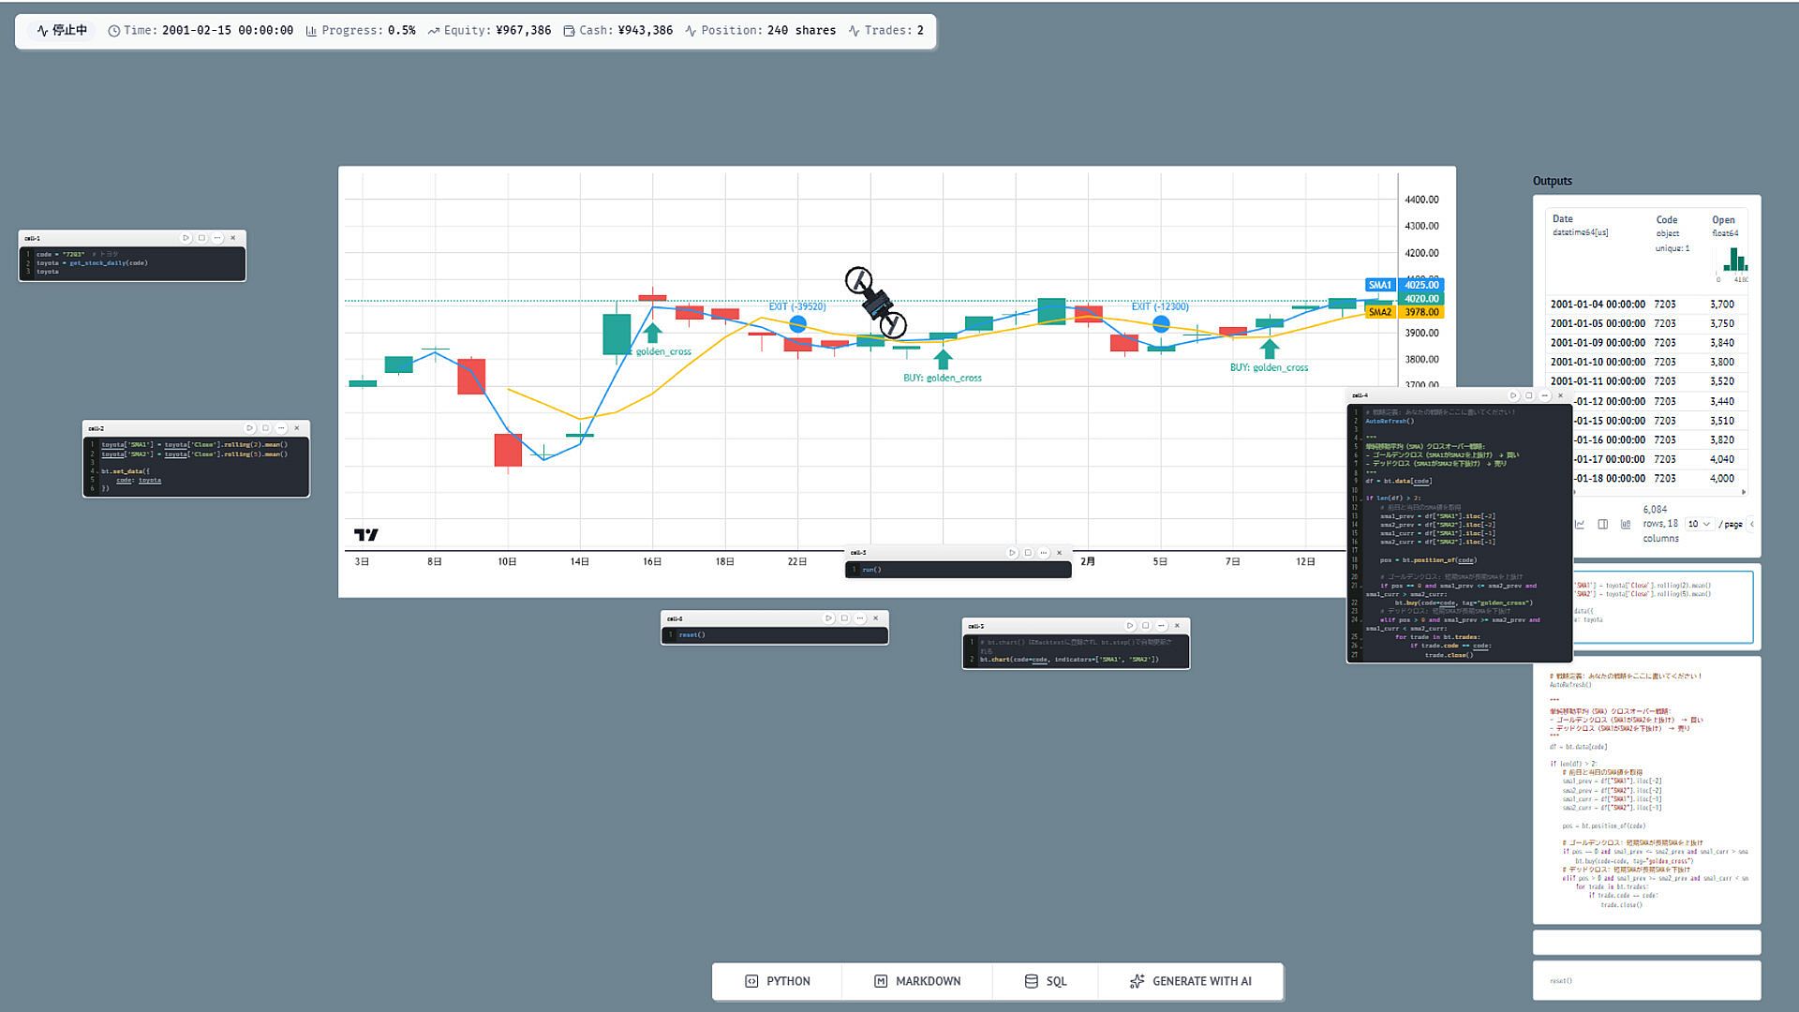Open the chart view icon below the data table
The image size is (1799, 1012).
coord(1580,524)
